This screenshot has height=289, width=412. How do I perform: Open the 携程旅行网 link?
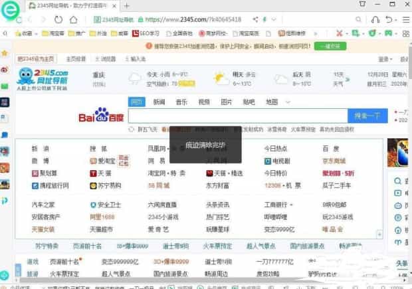click(51, 186)
